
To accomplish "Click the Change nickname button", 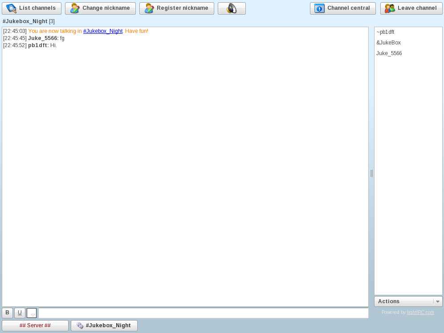I will [100, 8].
